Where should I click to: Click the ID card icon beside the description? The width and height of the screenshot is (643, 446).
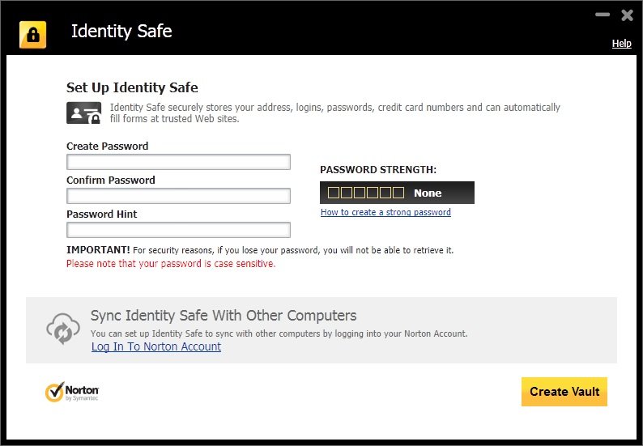(x=83, y=113)
